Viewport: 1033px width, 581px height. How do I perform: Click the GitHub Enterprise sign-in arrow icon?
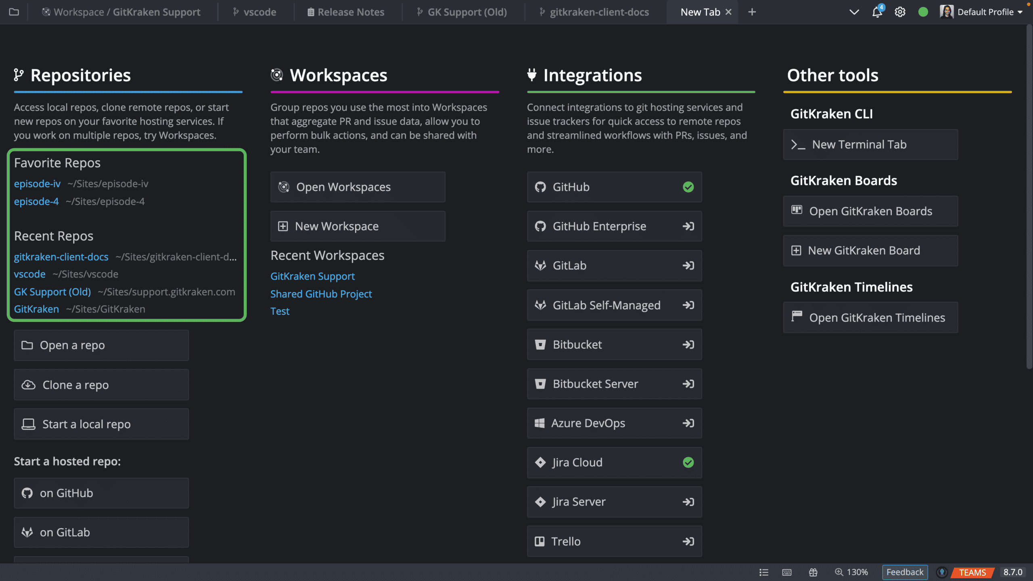[x=688, y=226]
